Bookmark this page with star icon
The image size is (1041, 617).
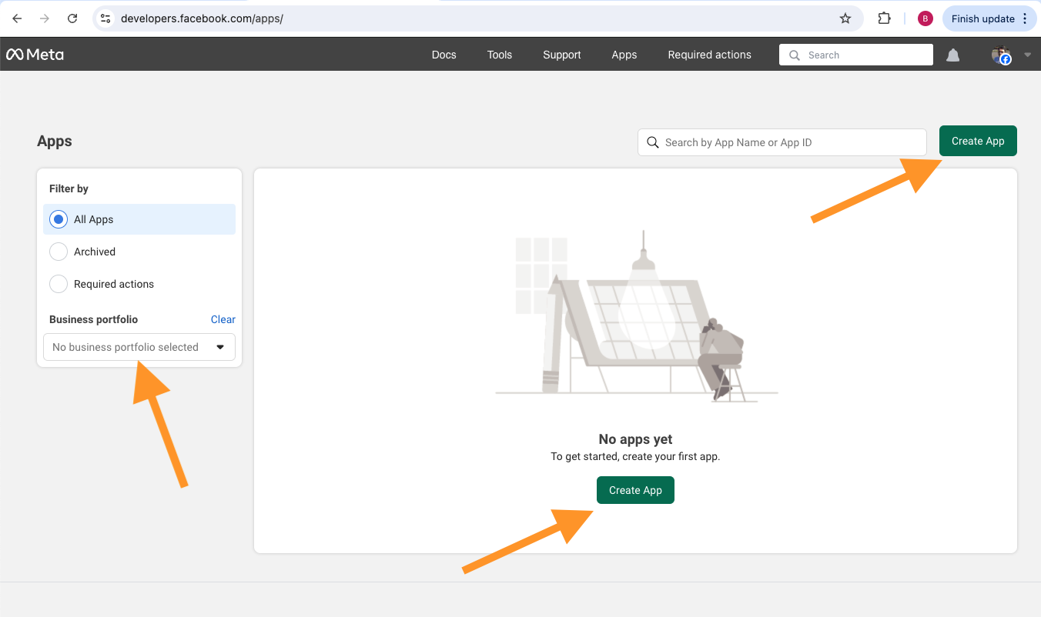tap(845, 18)
